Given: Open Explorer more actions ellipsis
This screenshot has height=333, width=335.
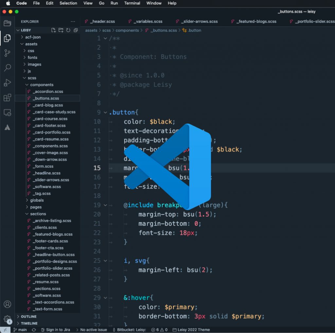Looking at the screenshot, I should 73,22.
